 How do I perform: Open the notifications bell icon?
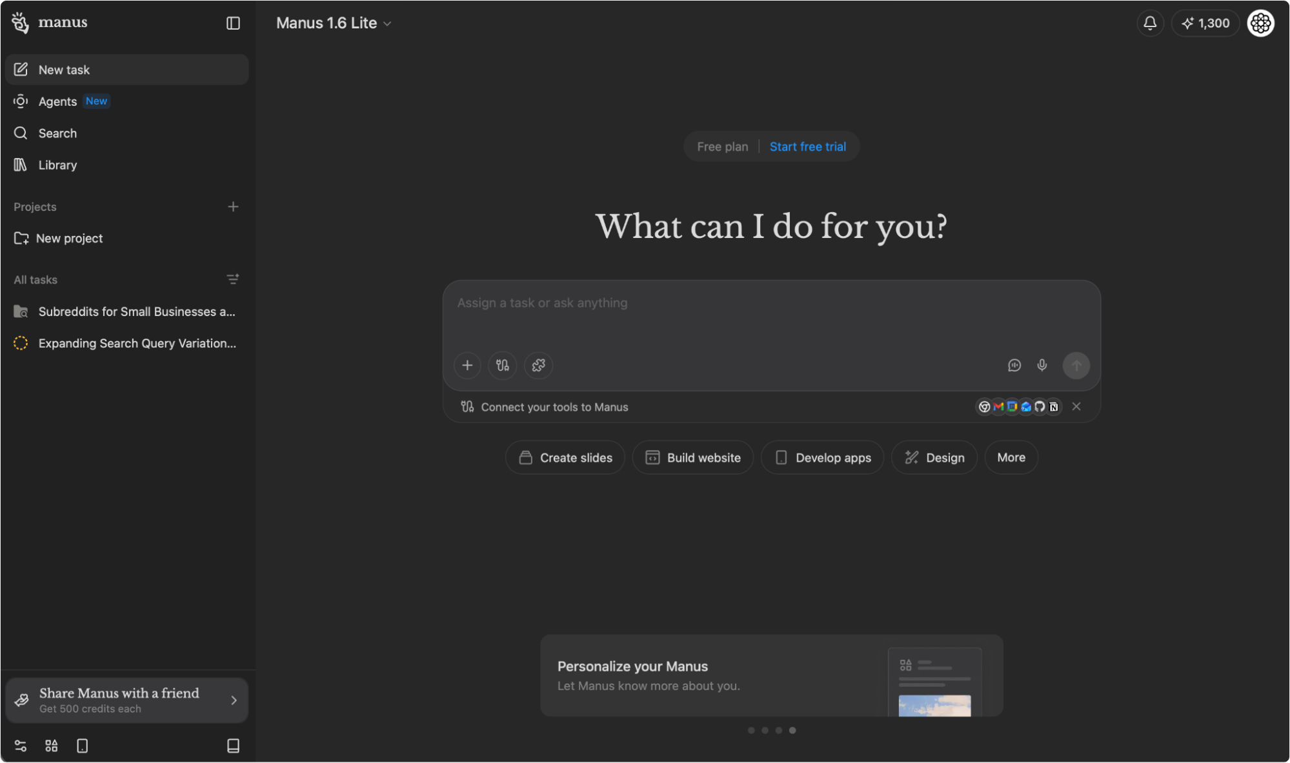1150,23
